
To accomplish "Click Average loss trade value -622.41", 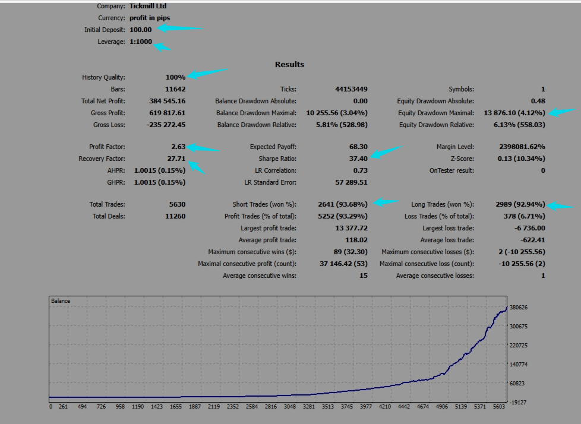I will [x=532, y=239].
